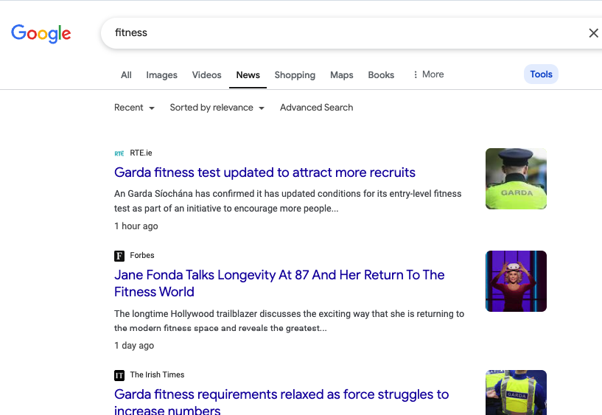Screen dimensions: 602x415
Task: Switch to the Maps tab
Action: click(342, 75)
